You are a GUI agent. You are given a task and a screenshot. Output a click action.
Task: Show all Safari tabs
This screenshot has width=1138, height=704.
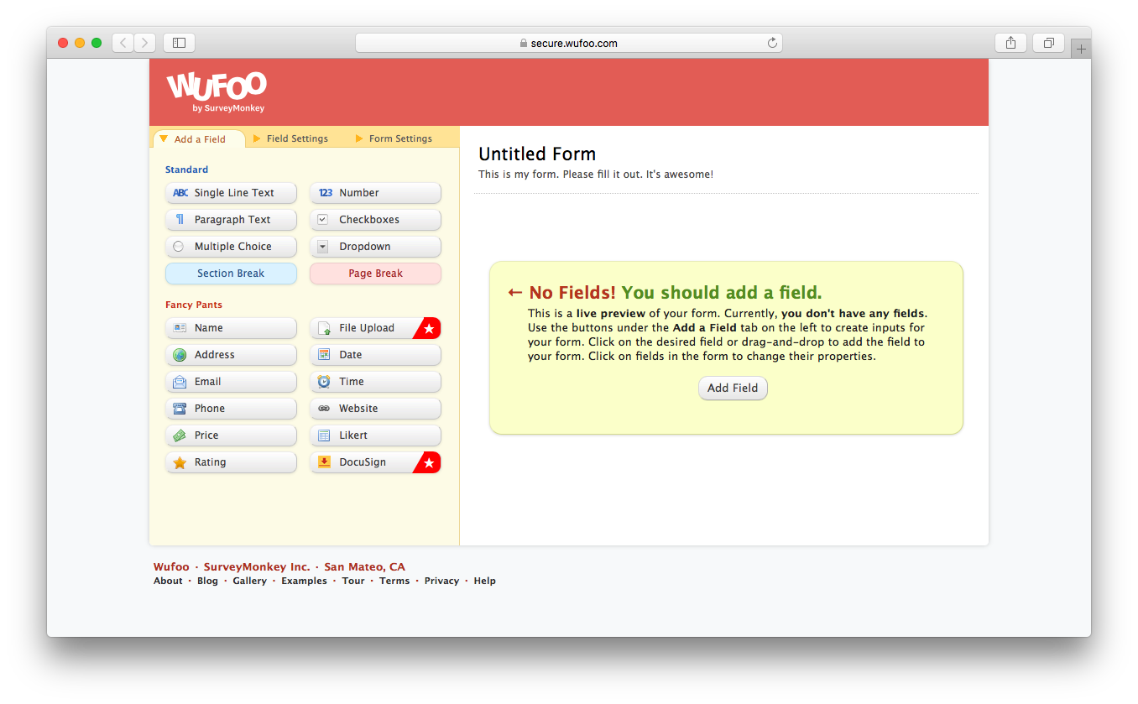tap(1049, 43)
